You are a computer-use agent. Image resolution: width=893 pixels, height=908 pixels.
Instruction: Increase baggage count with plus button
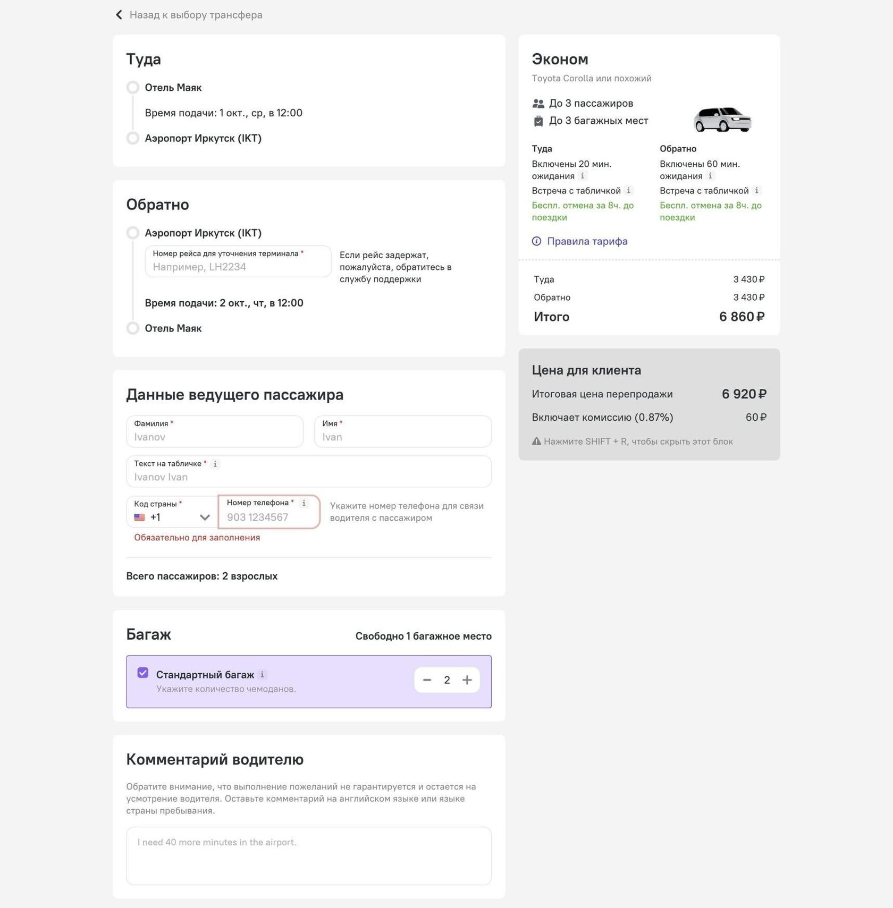pos(467,680)
